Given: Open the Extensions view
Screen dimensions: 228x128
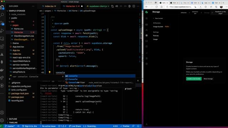Looking at the screenshot, I should [2, 47].
